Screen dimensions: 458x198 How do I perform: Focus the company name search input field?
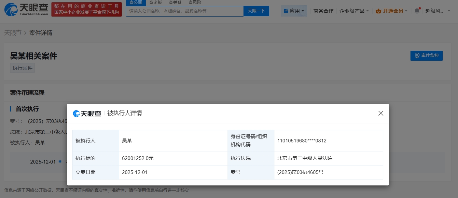point(185,11)
